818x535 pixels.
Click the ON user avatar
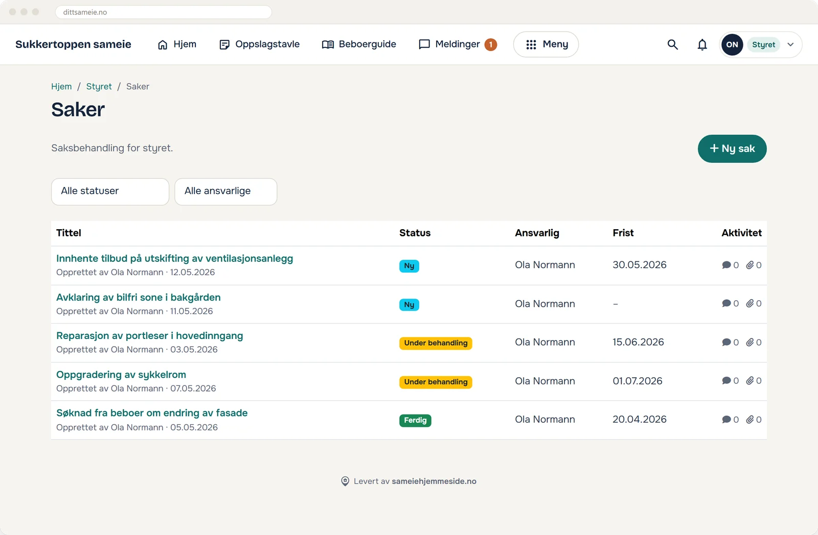[x=732, y=44]
